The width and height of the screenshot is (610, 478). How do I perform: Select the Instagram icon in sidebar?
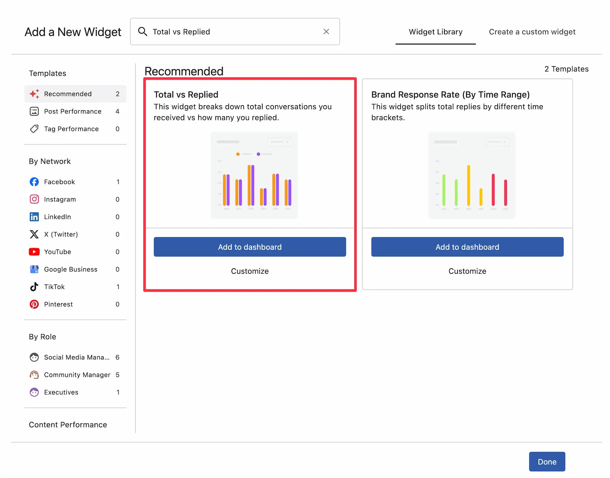(x=34, y=199)
